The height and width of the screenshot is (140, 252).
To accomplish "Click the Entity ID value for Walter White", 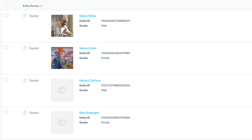I will pos(115,21).
